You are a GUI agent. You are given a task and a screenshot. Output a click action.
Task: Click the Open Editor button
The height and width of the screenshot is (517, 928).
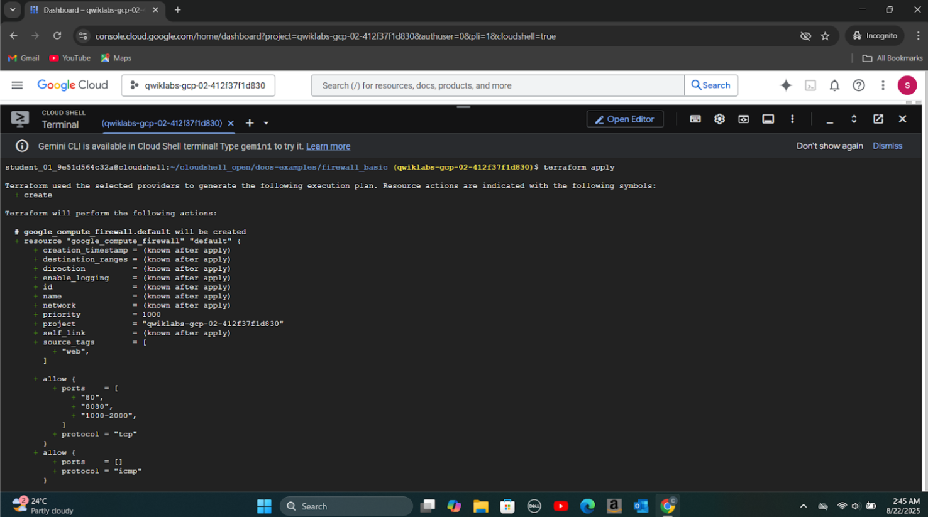(x=624, y=119)
